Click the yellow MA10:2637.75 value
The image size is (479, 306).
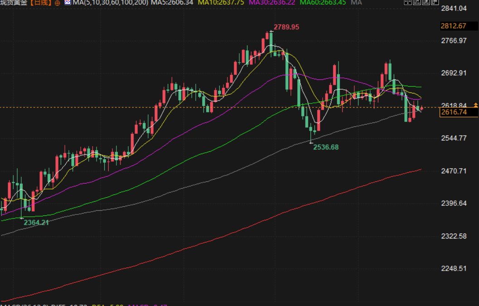tap(221, 3)
